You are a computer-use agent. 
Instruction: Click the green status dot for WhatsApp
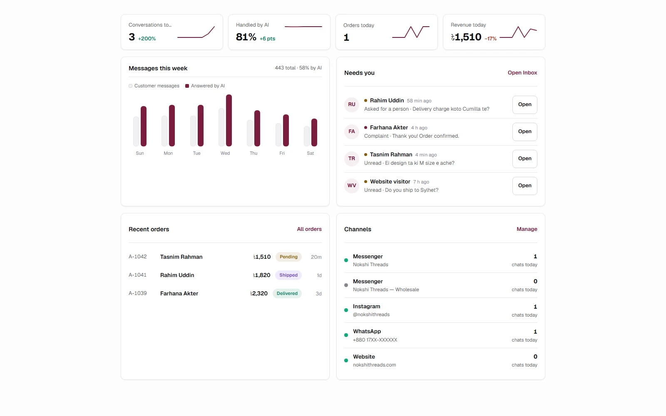[346, 335]
